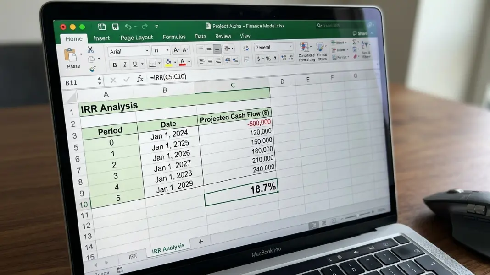Screen dimensions: 490x275
Task: Increase indent of cell text
Action: (x=236, y=60)
